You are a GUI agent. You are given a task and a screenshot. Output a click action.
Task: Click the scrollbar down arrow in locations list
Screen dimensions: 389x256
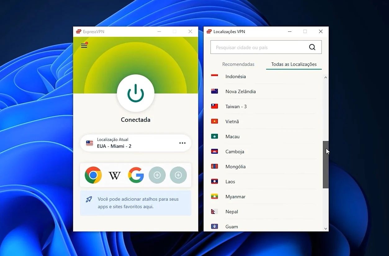[x=326, y=229]
